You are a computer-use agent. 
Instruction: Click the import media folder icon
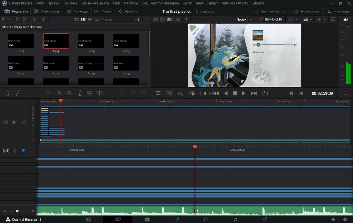(25, 19)
